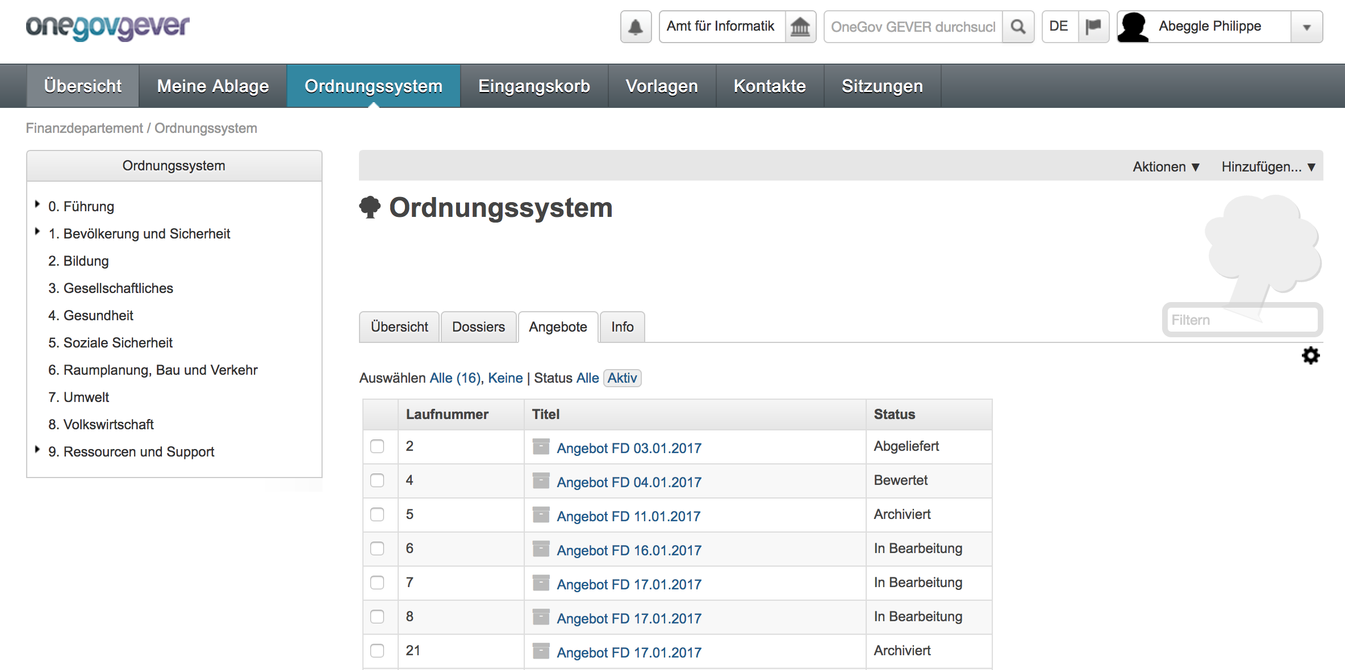Open Angebot FD 16.01.2017
1345x670 pixels.
coord(629,550)
